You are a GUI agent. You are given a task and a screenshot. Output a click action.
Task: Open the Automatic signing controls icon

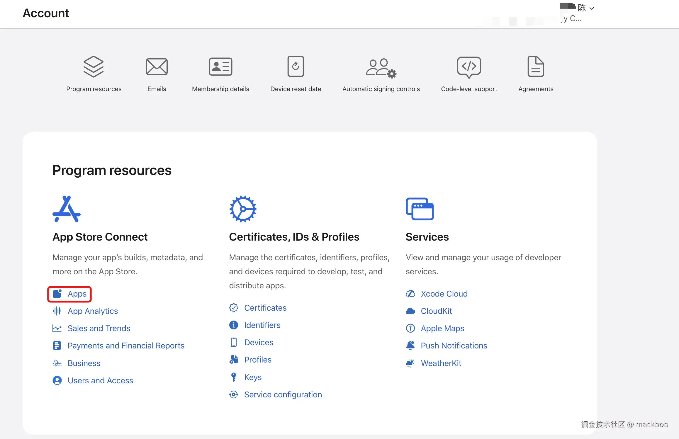(x=381, y=68)
